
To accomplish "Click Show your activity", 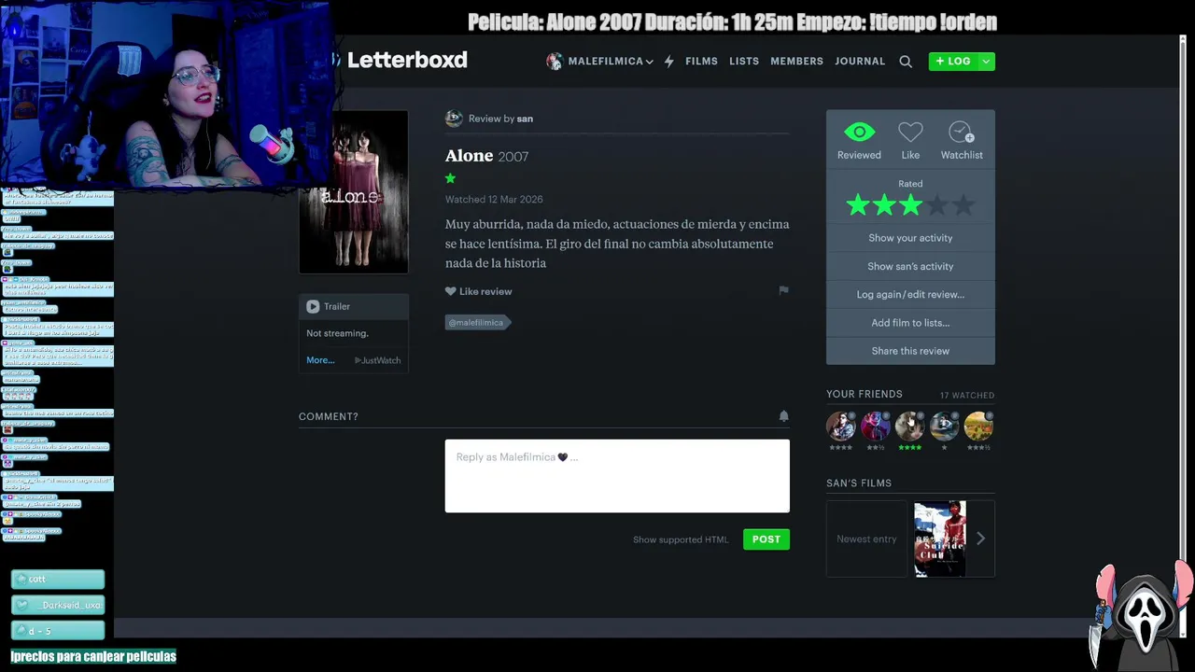I will click(910, 238).
